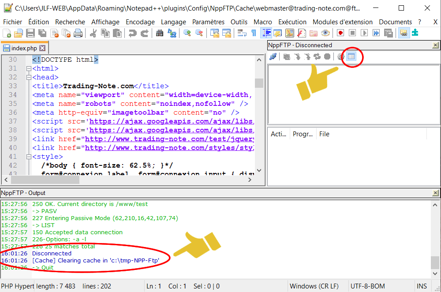
Task: Start macro recording
Action: click(x=340, y=33)
